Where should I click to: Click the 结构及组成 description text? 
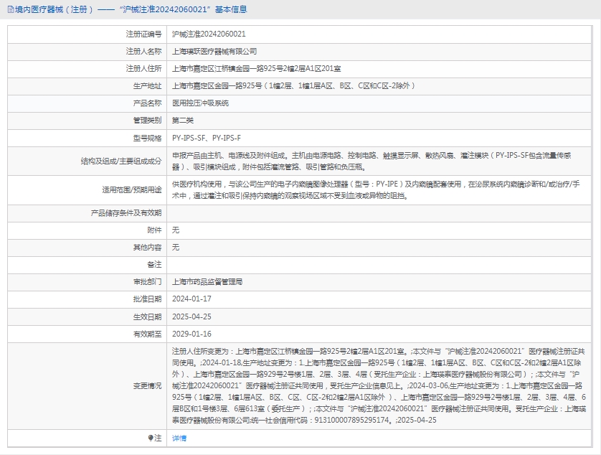coord(373,161)
